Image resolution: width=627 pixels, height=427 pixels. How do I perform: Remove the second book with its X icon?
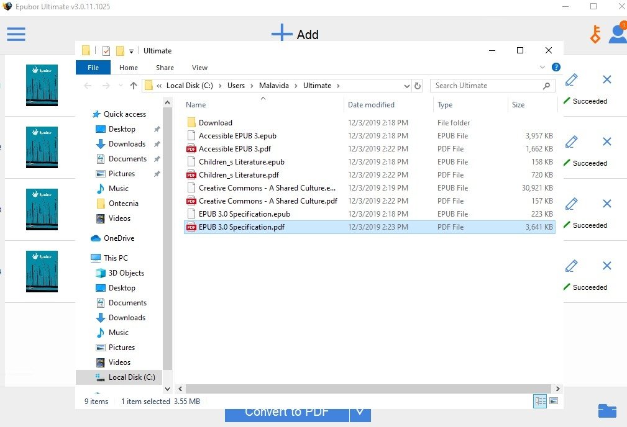click(607, 142)
